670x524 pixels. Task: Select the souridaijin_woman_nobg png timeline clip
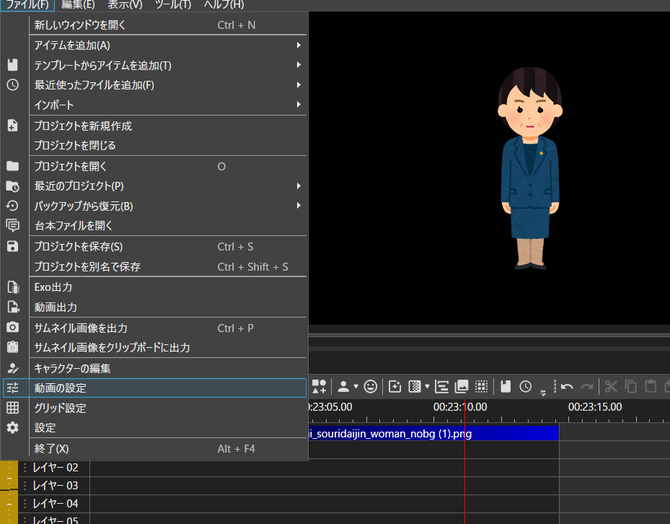(433, 433)
